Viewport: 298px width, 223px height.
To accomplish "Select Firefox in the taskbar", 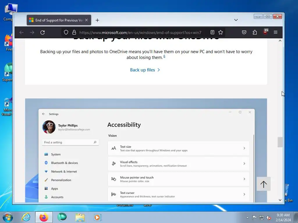I will (44, 217).
